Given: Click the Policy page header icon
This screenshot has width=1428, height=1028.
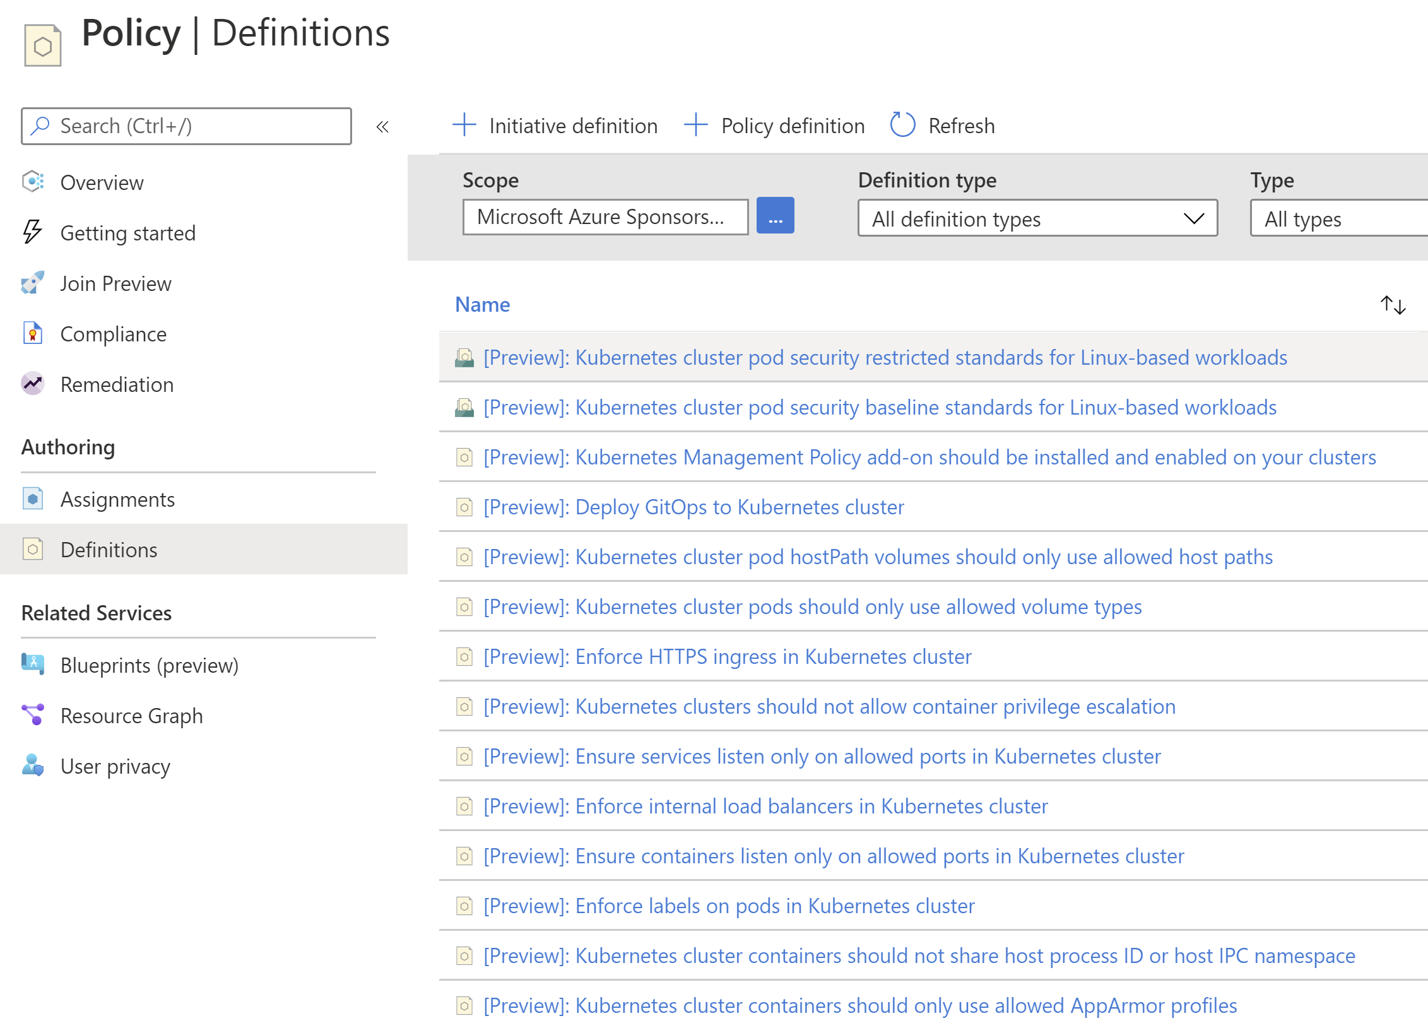Looking at the screenshot, I should point(43,45).
